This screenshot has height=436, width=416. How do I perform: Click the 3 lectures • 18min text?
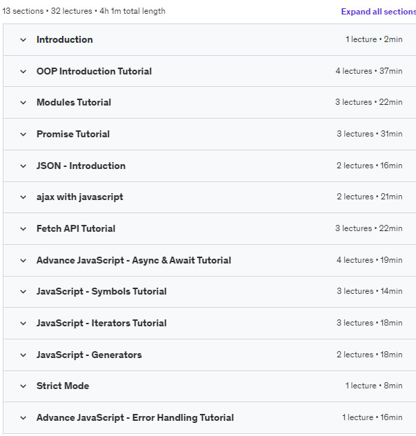point(370,323)
